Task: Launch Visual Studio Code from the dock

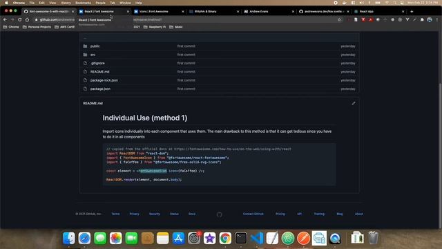Action: (256, 238)
